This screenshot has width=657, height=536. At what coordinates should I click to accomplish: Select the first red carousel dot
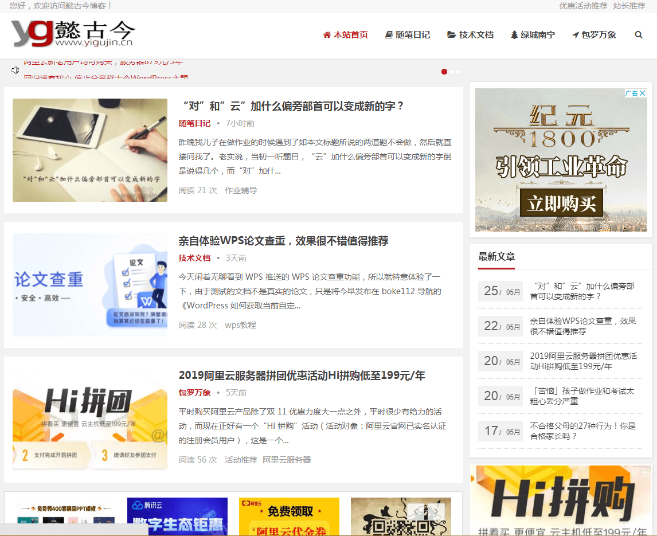pos(444,72)
